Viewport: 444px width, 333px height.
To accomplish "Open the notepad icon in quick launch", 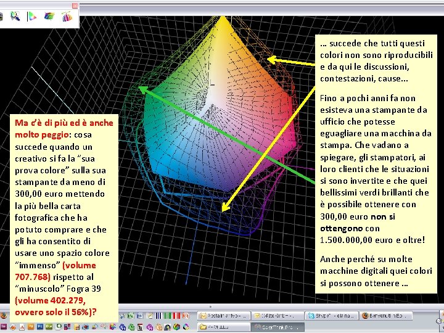I will pos(149,316).
